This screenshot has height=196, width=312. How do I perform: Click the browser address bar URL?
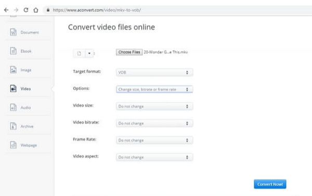coord(97,10)
